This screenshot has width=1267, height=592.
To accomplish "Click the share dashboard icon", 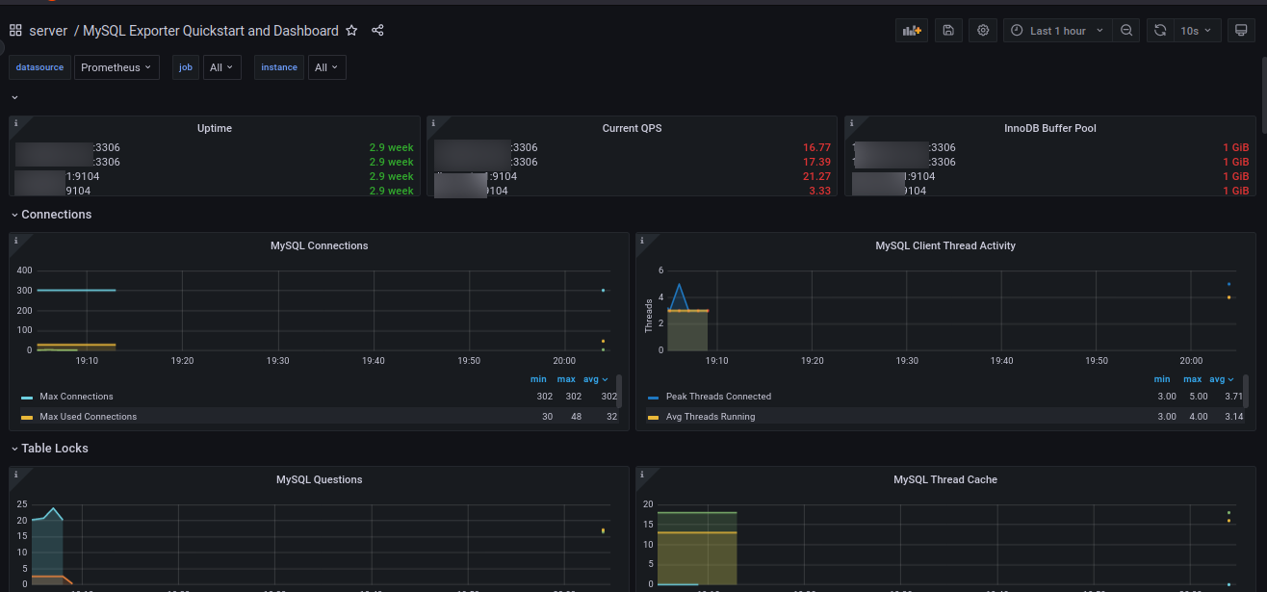I will pyautogui.click(x=377, y=30).
